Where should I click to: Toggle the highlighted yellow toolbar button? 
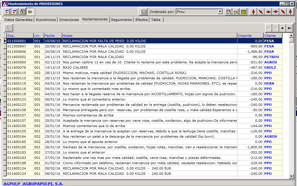pyautogui.click(x=30, y=12)
